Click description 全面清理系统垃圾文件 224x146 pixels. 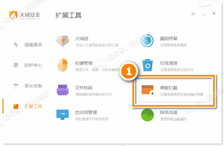click(177, 70)
